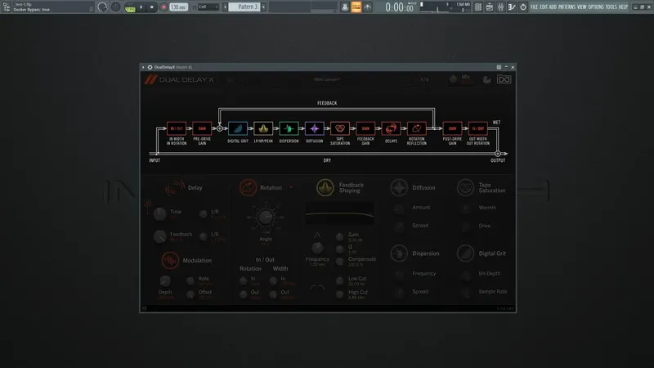The image size is (654, 368).
Task: Open the OPTIONS menu
Action: (x=596, y=7)
